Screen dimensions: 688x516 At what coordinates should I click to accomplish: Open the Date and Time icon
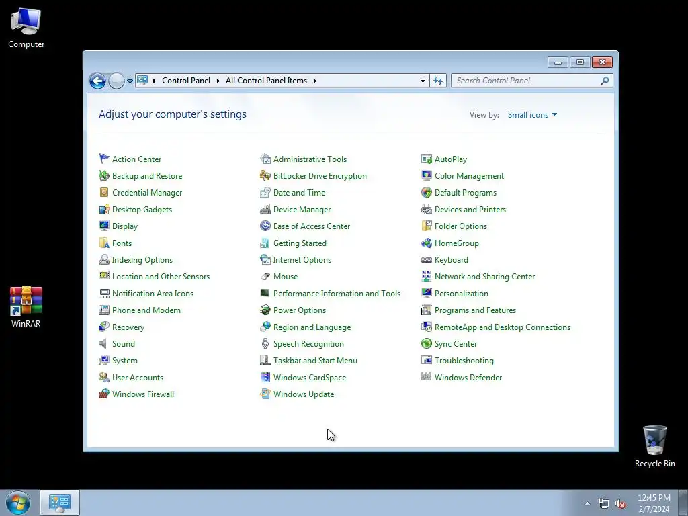click(265, 193)
